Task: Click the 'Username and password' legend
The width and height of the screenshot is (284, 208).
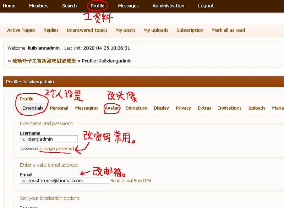Action: [x=46, y=124]
